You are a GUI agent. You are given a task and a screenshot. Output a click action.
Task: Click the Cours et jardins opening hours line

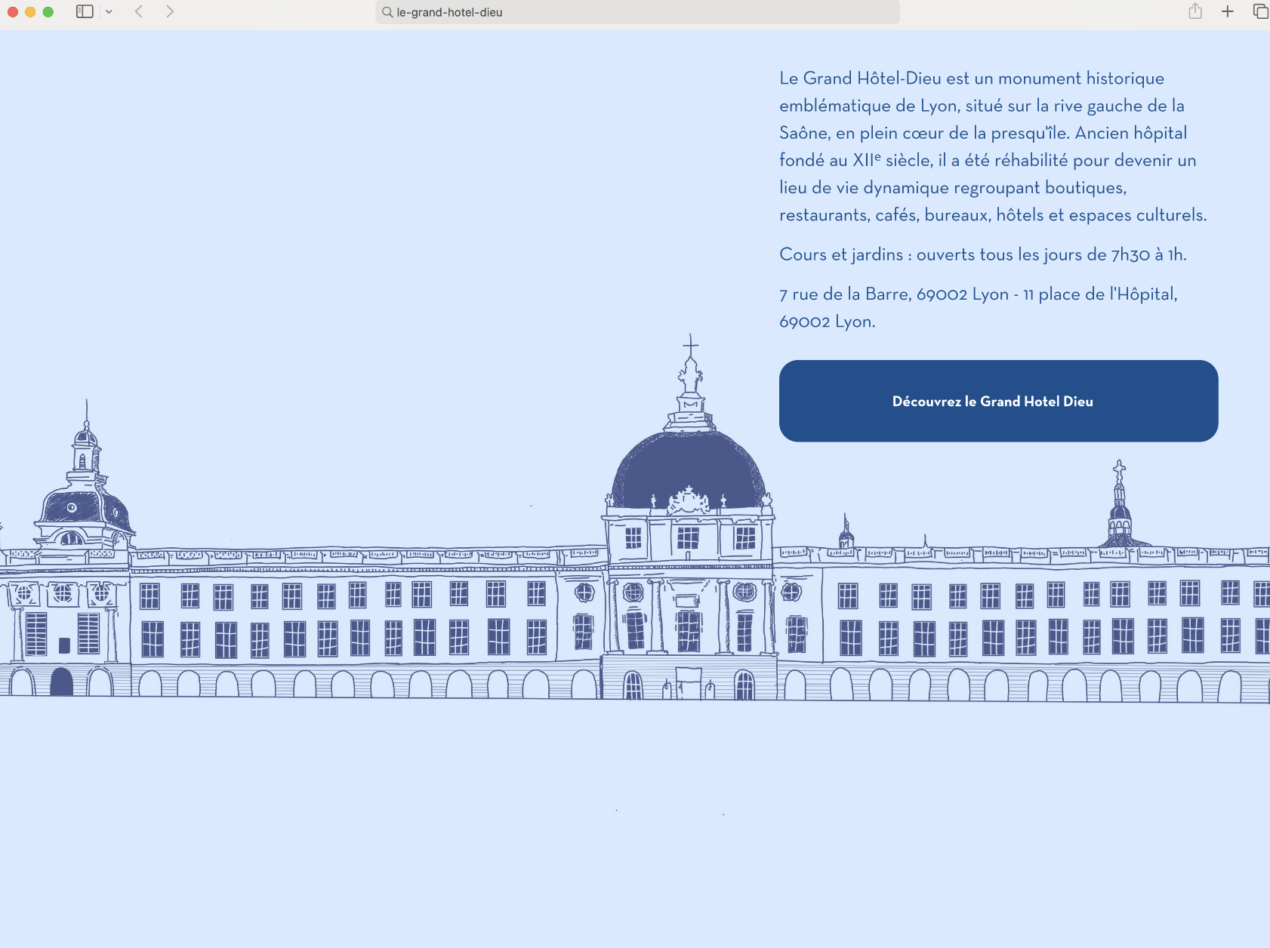pos(982,254)
